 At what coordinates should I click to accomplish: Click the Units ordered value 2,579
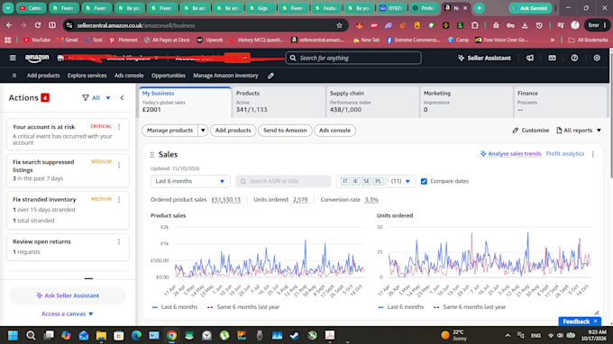coord(300,200)
